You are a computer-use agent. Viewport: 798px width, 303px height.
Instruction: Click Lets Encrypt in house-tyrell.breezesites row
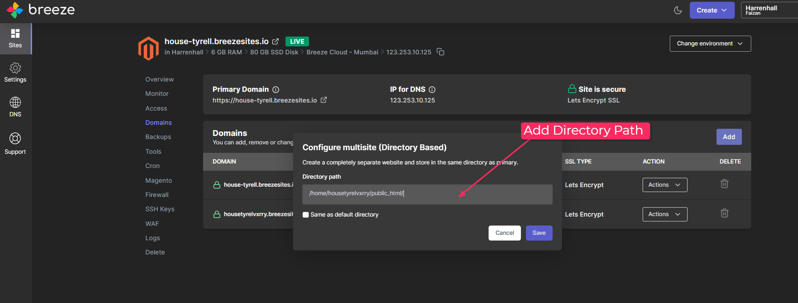(x=584, y=185)
